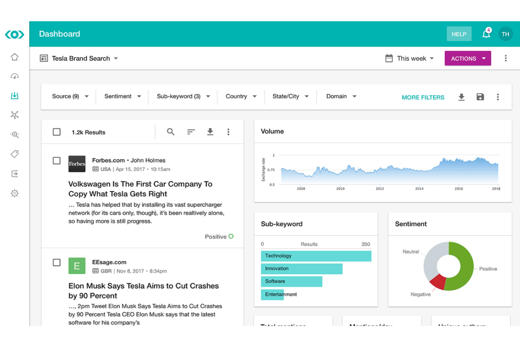The height and width of the screenshot is (347, 520).
Task: Select the inbox download icon in sidebar
Action: (14, 96)
